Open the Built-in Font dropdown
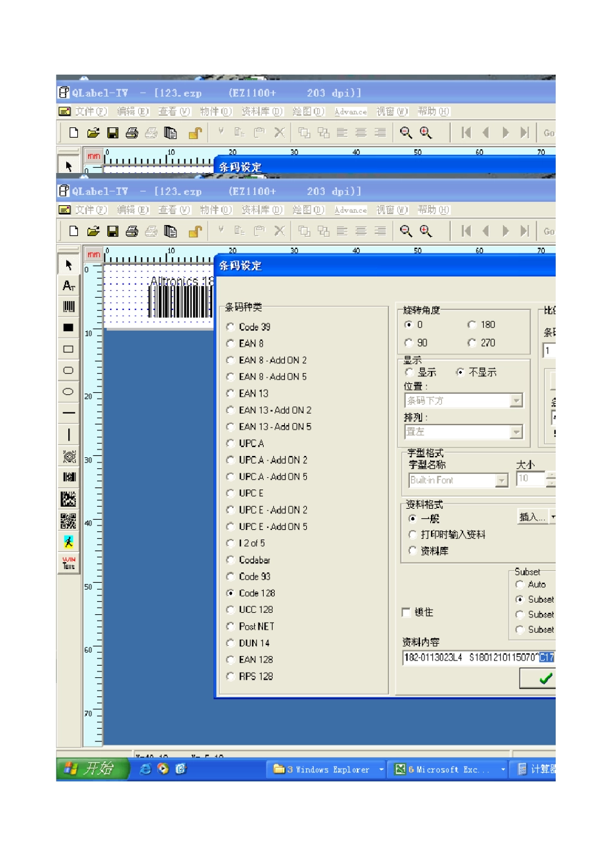This screenshot has width=611, height=865. (502, 480)
